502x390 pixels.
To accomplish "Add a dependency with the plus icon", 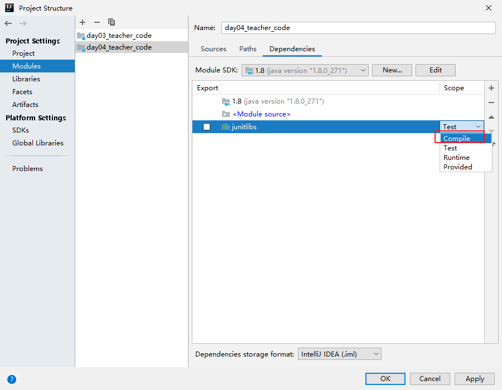I will 491,88.
